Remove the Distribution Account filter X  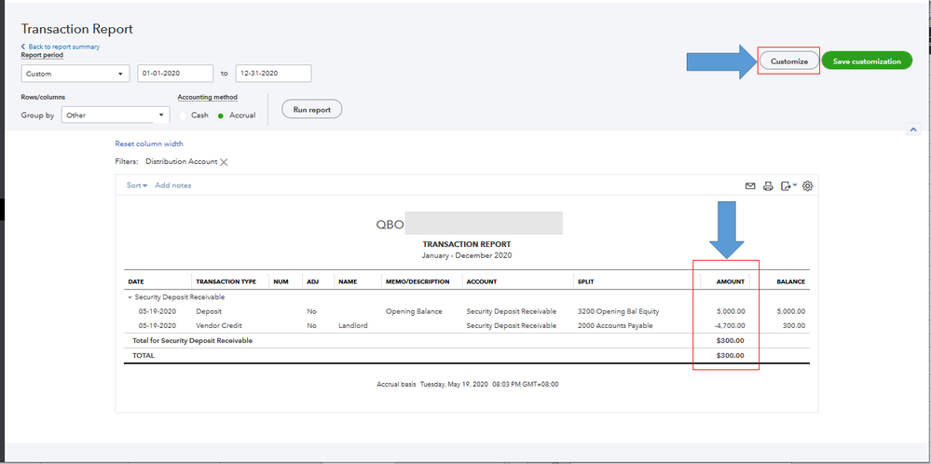(x=224, y=162)
